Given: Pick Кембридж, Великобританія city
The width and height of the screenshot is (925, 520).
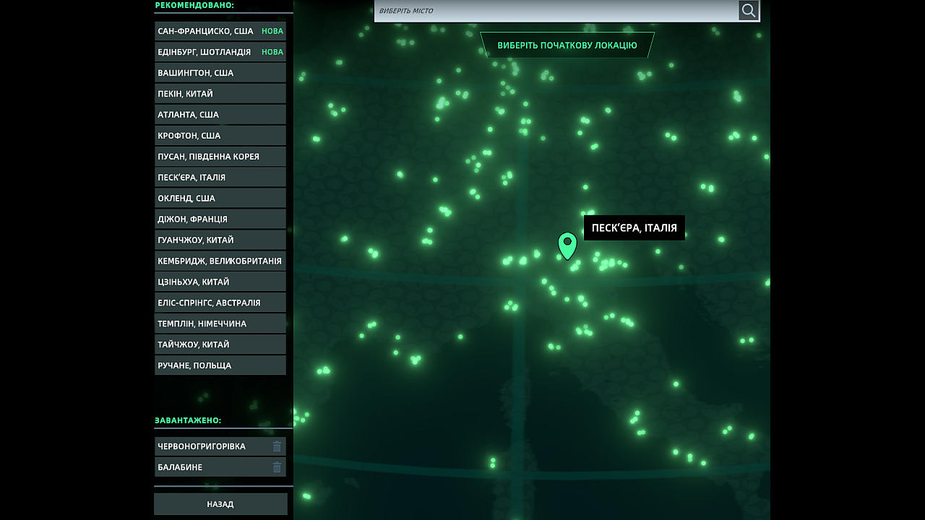Looking at the screenshot, I should (220, 261).
